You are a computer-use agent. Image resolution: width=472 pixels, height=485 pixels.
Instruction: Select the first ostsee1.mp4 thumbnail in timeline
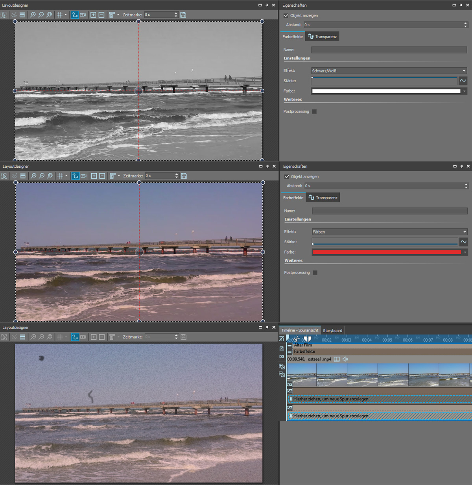302,375
